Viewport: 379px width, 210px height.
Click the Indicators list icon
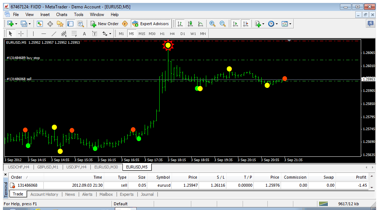coord(258,24)
